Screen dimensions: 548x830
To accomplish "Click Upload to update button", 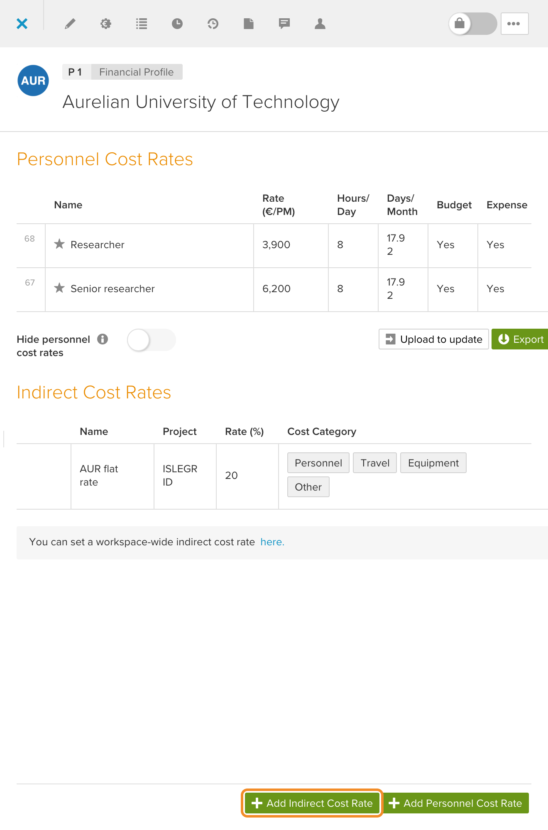I will point(434,339).
